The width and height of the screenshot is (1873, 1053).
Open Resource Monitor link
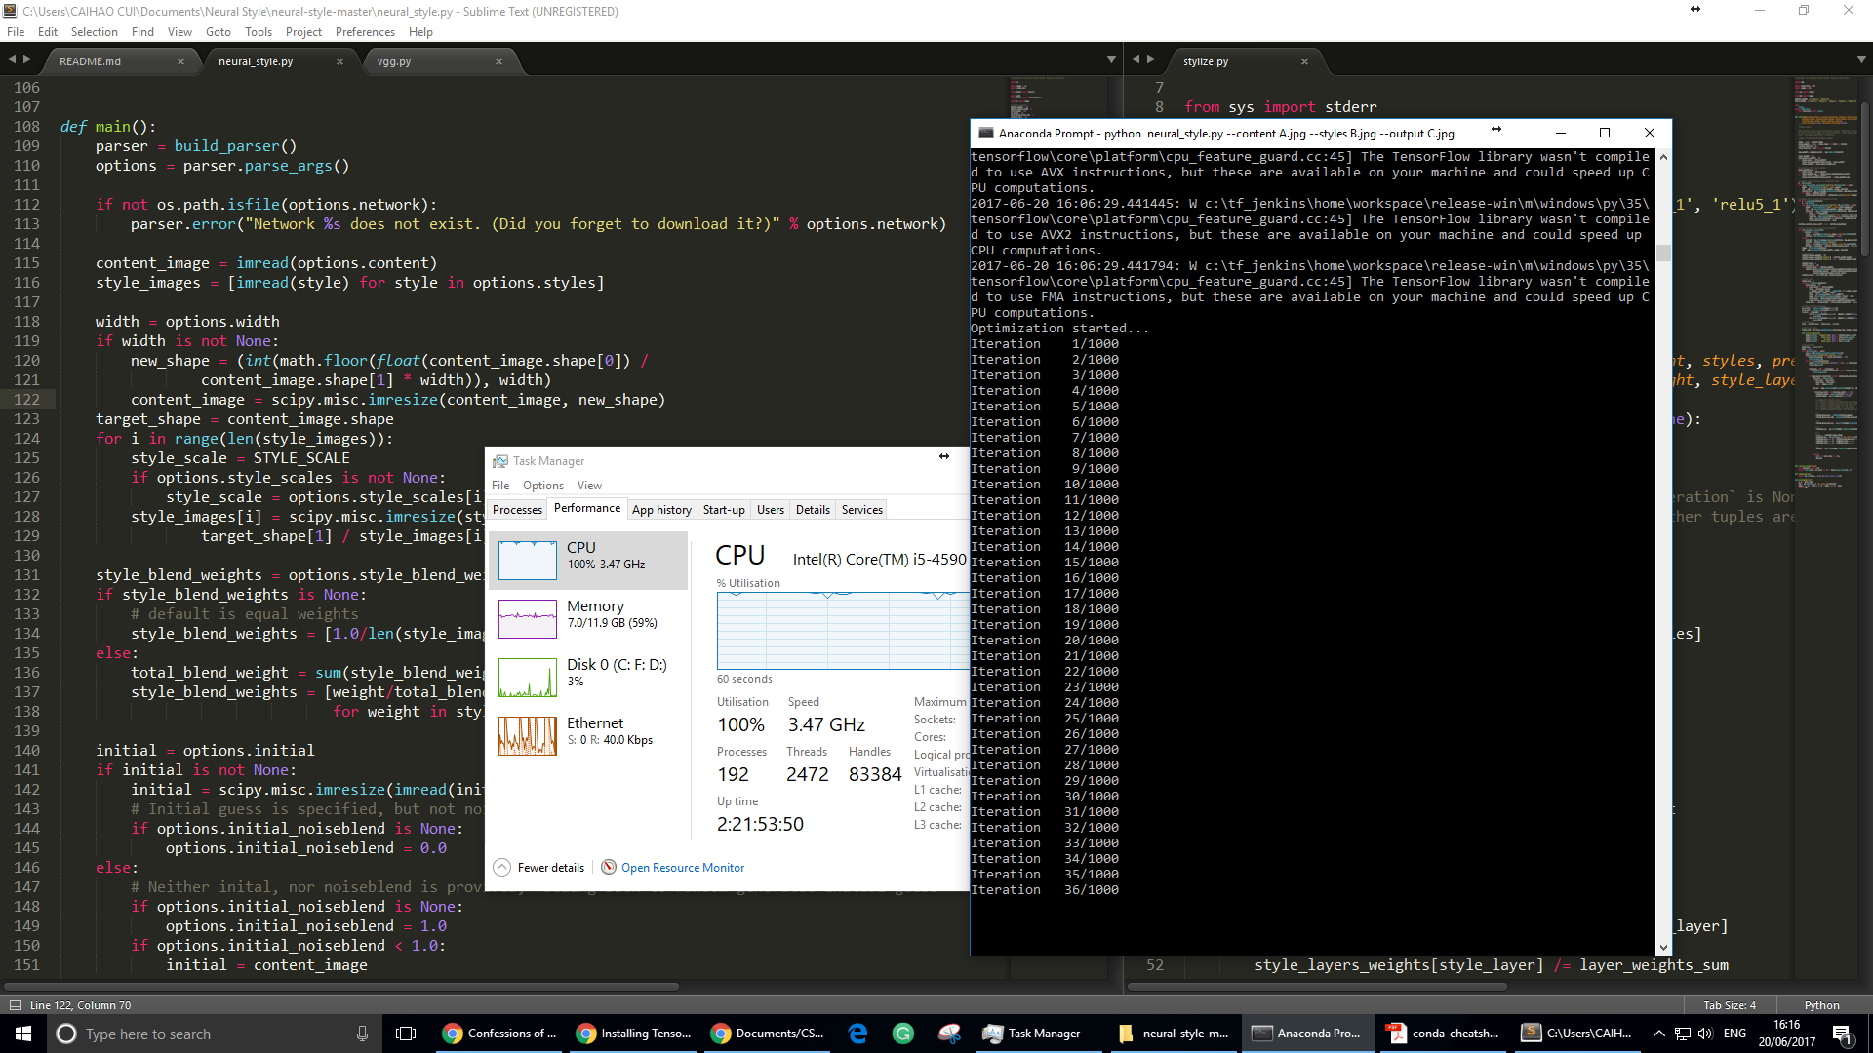coord(682,868)
